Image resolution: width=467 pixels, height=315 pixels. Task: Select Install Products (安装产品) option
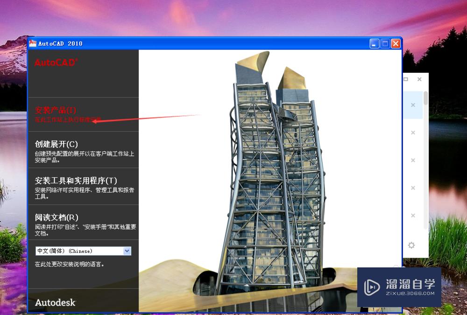pyautogui.click(x=56, y=111)
